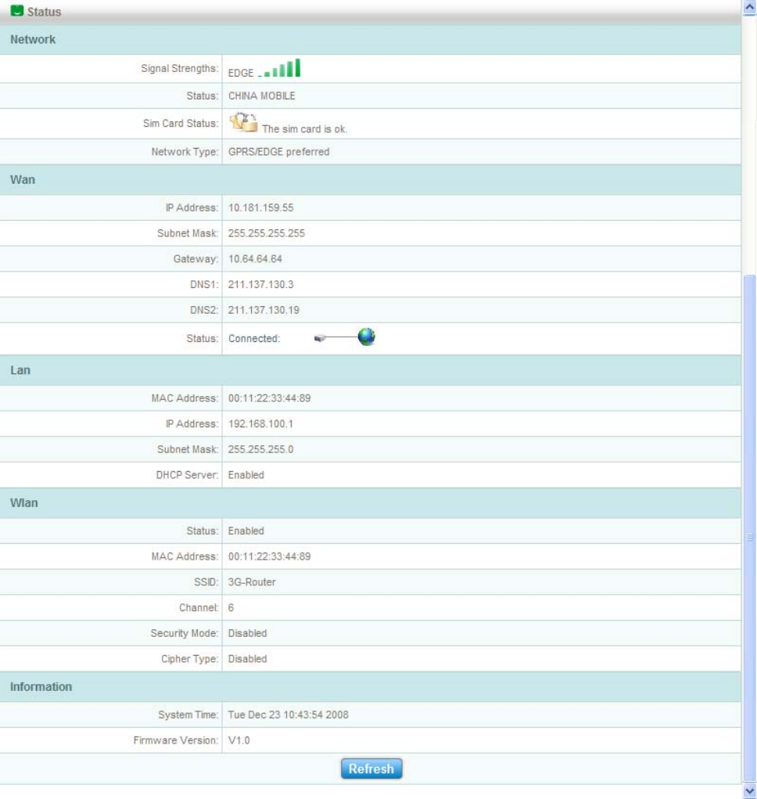Click the Wlan Status Enabled value
The image size is (757, 799).
pyautogui.click(x=246, y=531)
